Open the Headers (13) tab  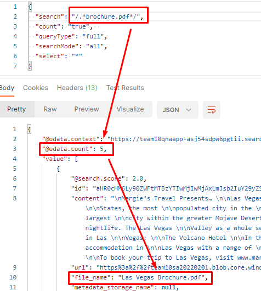click(77, 88)
